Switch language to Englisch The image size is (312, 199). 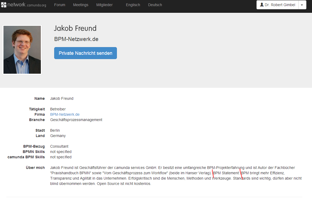coord(133,5)
